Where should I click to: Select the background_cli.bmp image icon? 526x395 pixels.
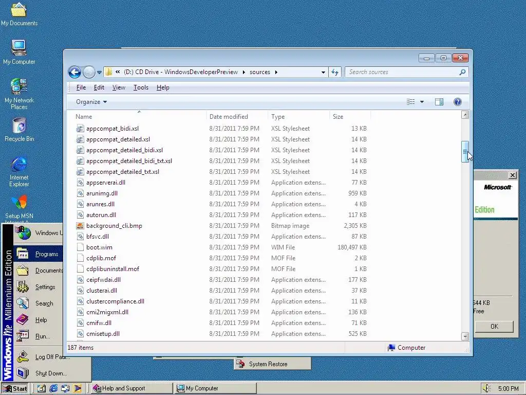click(80, 226)
